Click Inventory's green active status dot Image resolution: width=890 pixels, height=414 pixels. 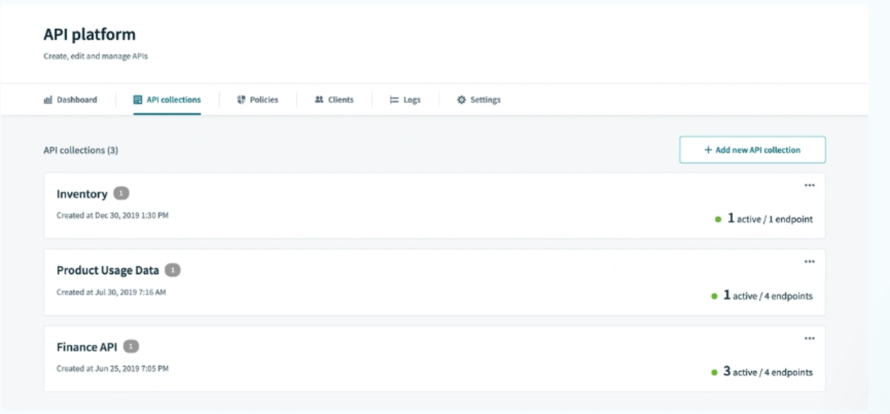[x=718, y=219]
